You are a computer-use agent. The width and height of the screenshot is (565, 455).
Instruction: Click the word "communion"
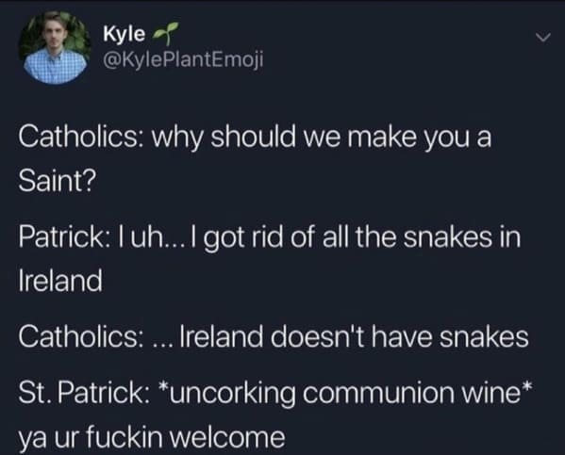(378, 394)
